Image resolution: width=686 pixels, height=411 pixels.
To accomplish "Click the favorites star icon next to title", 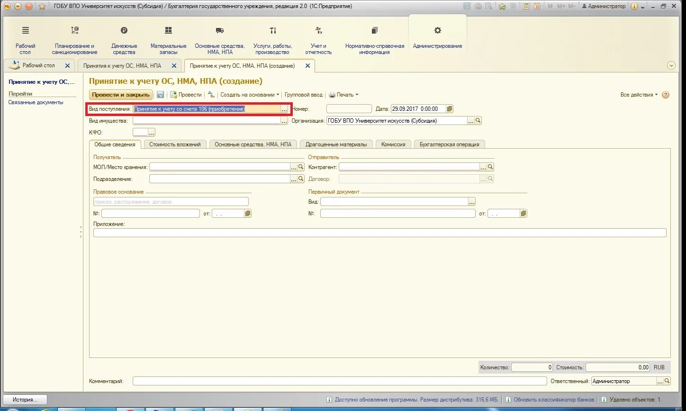I will [42, 6].
